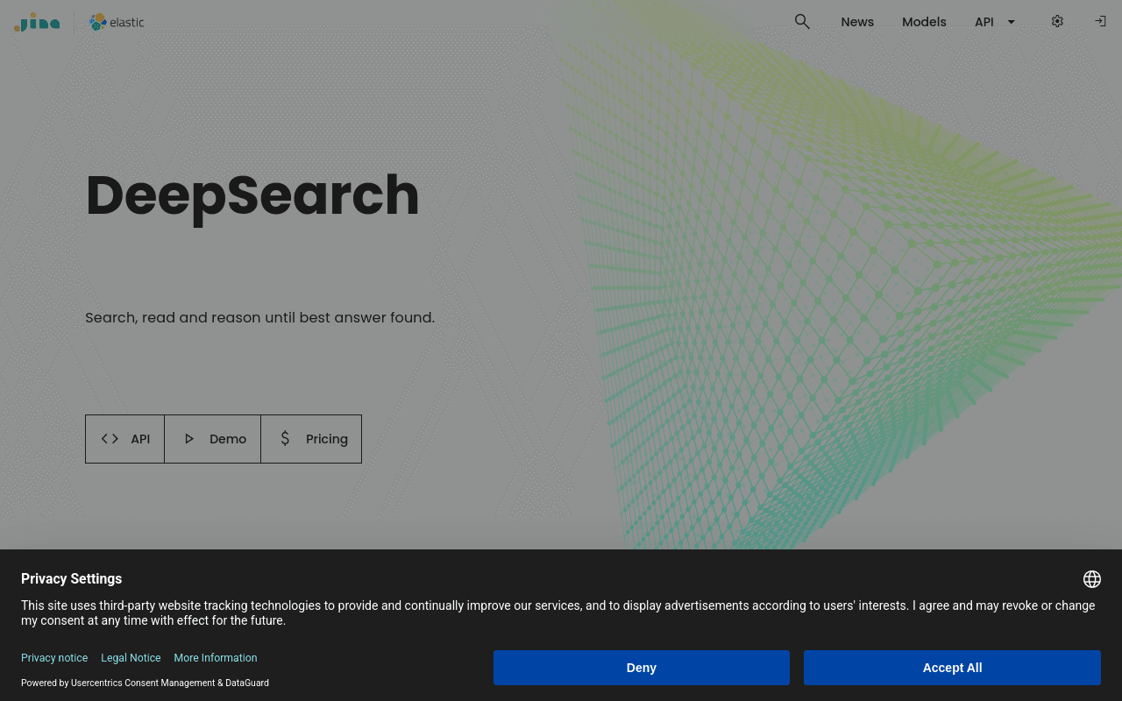1122x701 pixels.
Task: Change language with the globe icon
Action: click(x=1091, y=579)
